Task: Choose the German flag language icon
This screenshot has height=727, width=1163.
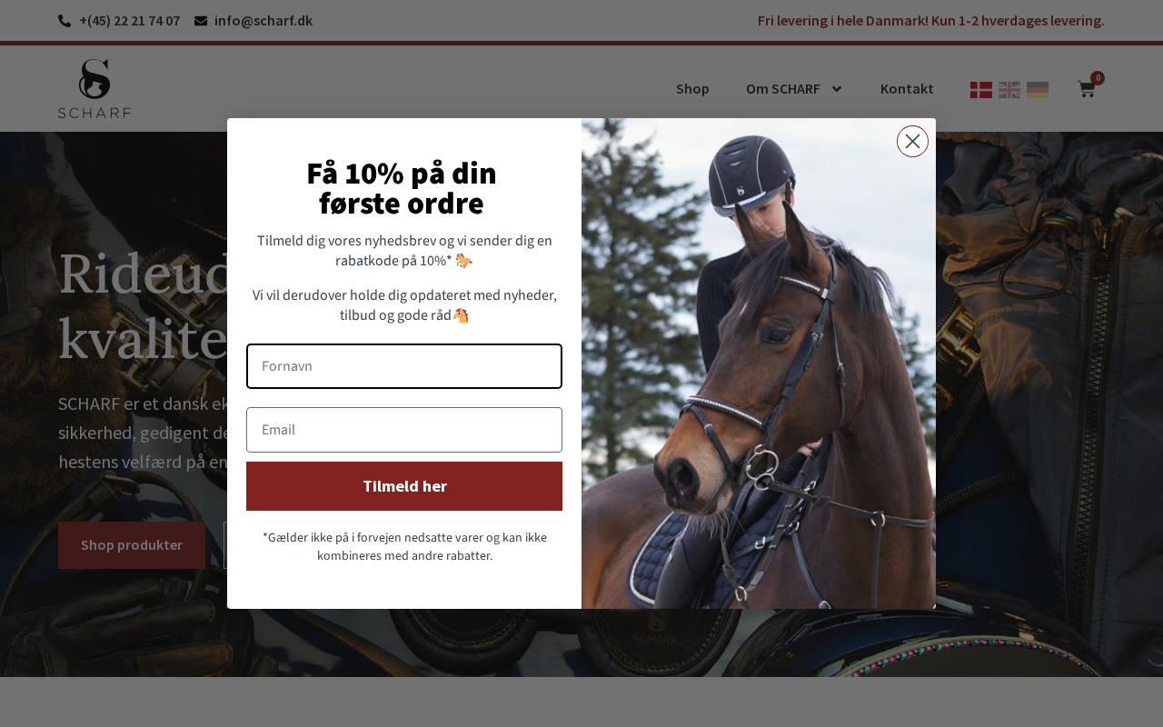Action: pos(1038,89)
